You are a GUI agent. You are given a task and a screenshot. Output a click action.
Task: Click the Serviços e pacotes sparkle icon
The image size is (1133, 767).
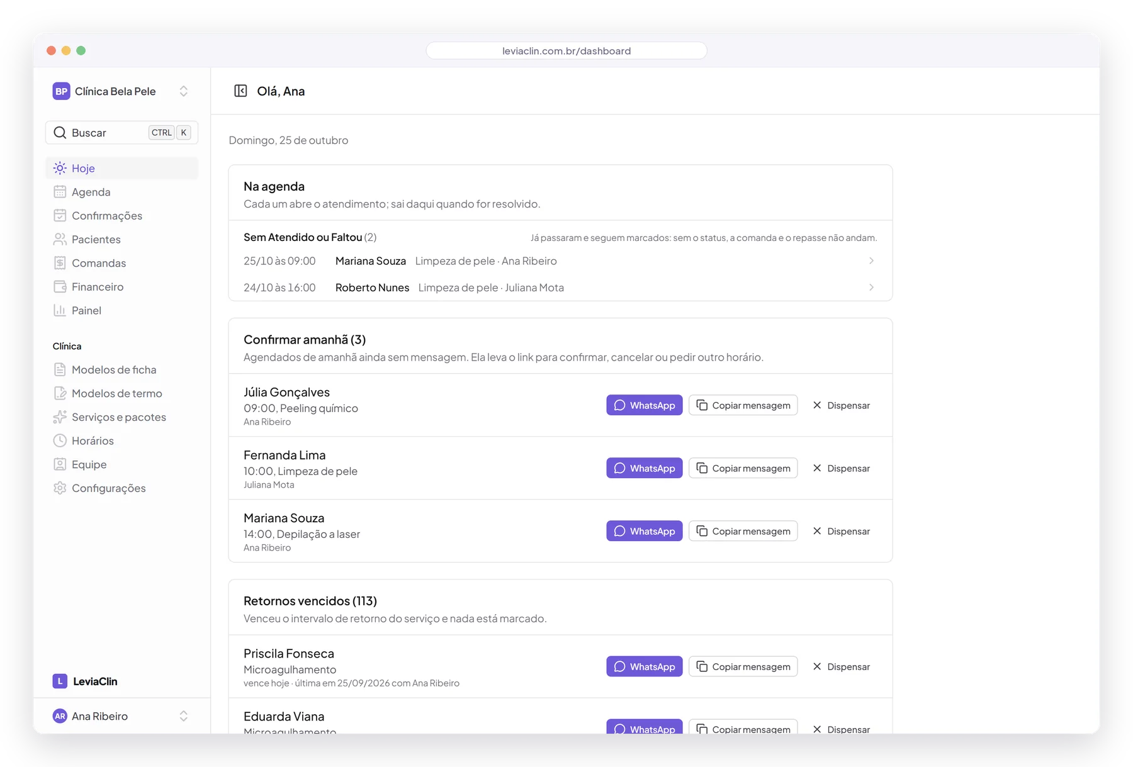(60, 417)
